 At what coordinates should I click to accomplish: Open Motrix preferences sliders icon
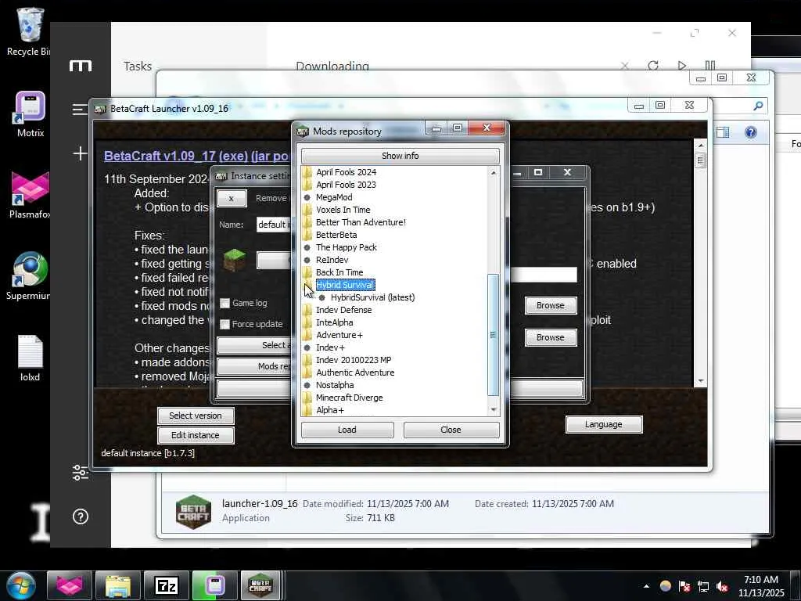[x=81, y=473]
